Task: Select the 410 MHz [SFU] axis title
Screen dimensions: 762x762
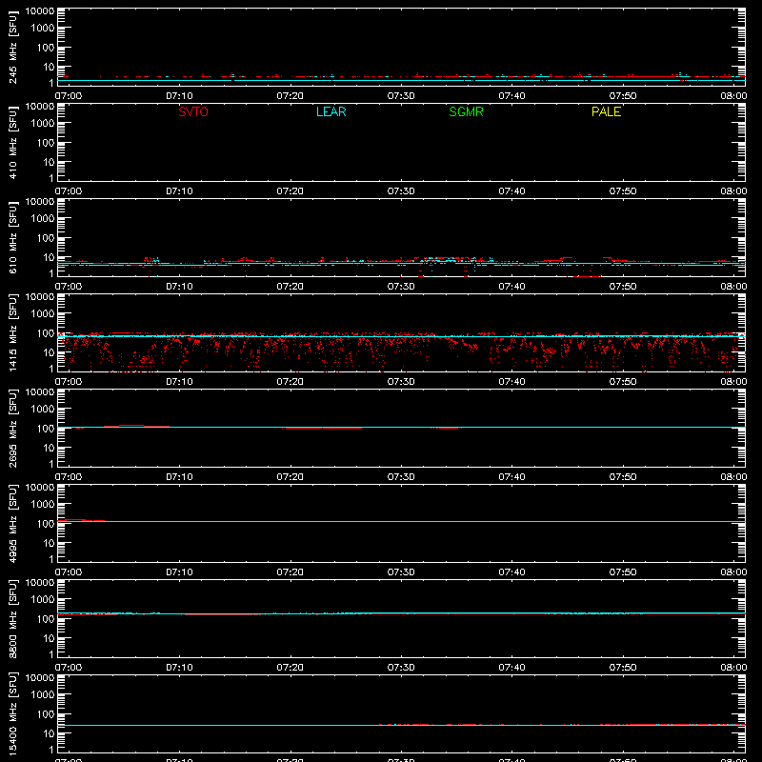Action: coord(13,143)
